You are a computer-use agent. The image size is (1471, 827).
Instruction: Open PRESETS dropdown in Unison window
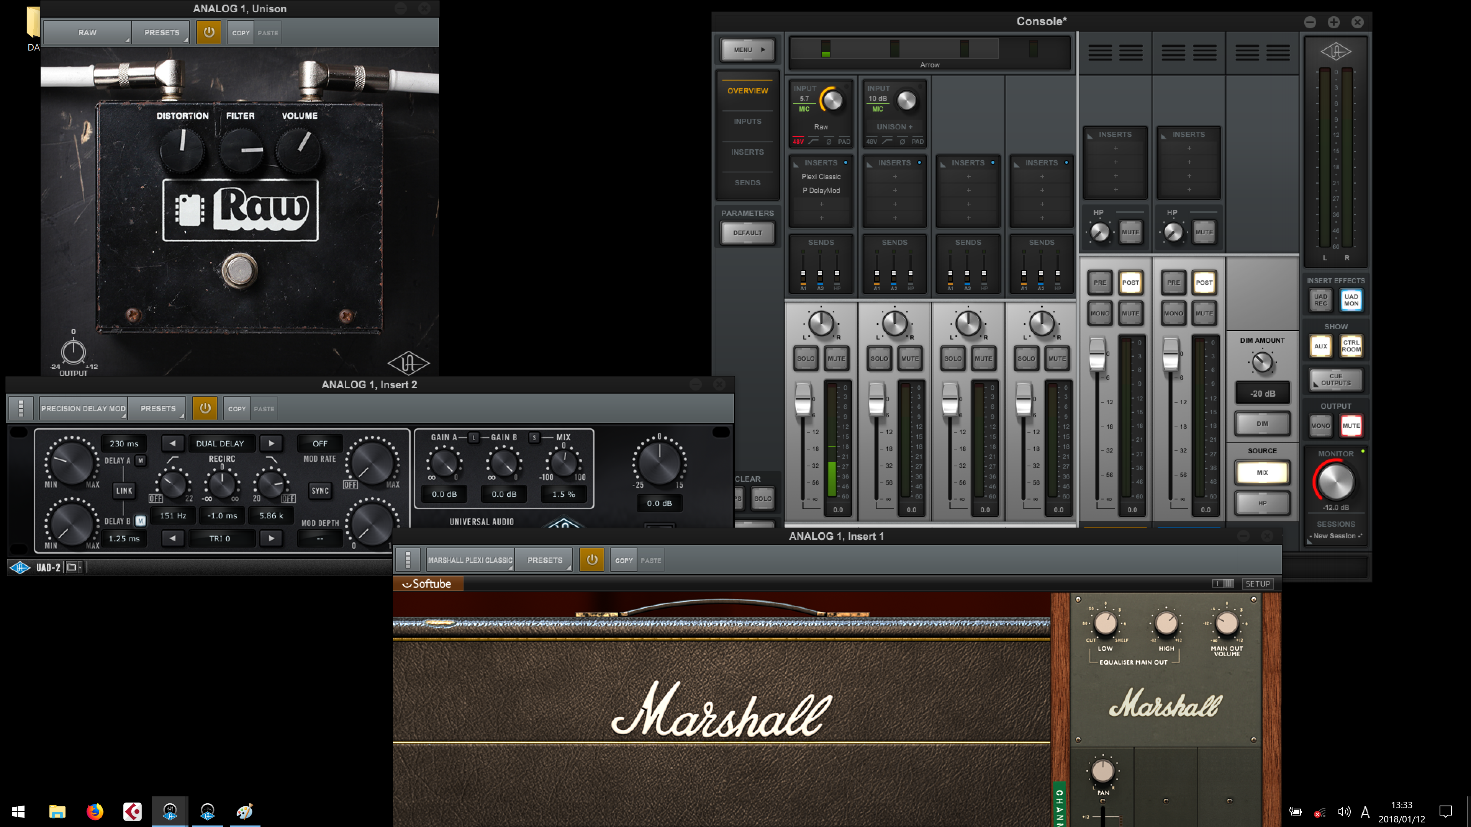(162, 33)
